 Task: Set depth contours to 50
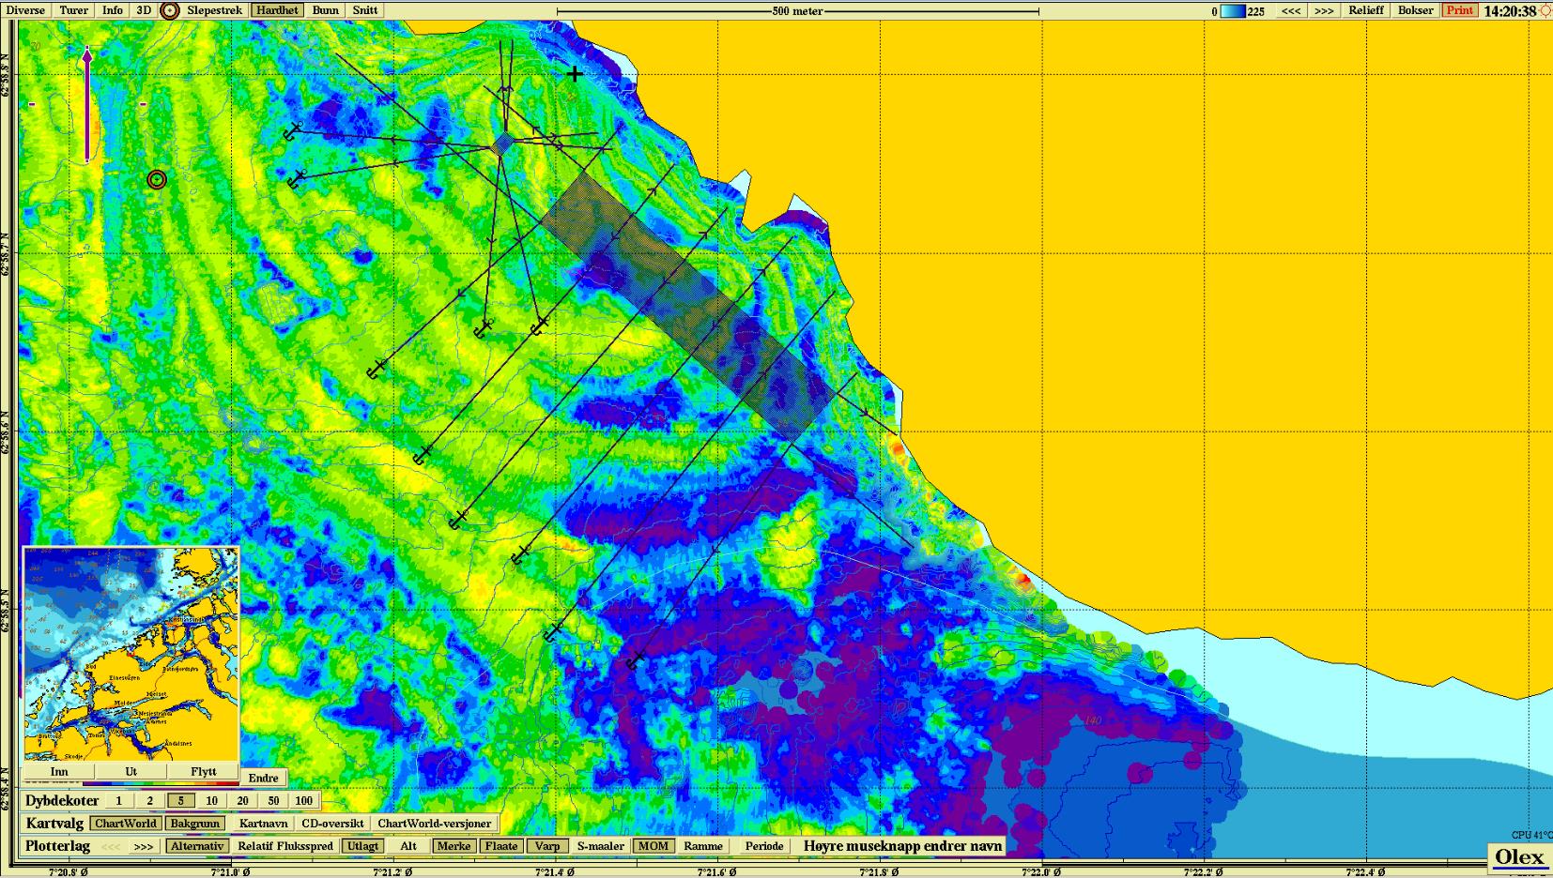pos(273,801)
